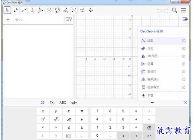Click the plus add-item button
Image resolution: width=193 pixels, height=140 pixels.
point(8,20)
